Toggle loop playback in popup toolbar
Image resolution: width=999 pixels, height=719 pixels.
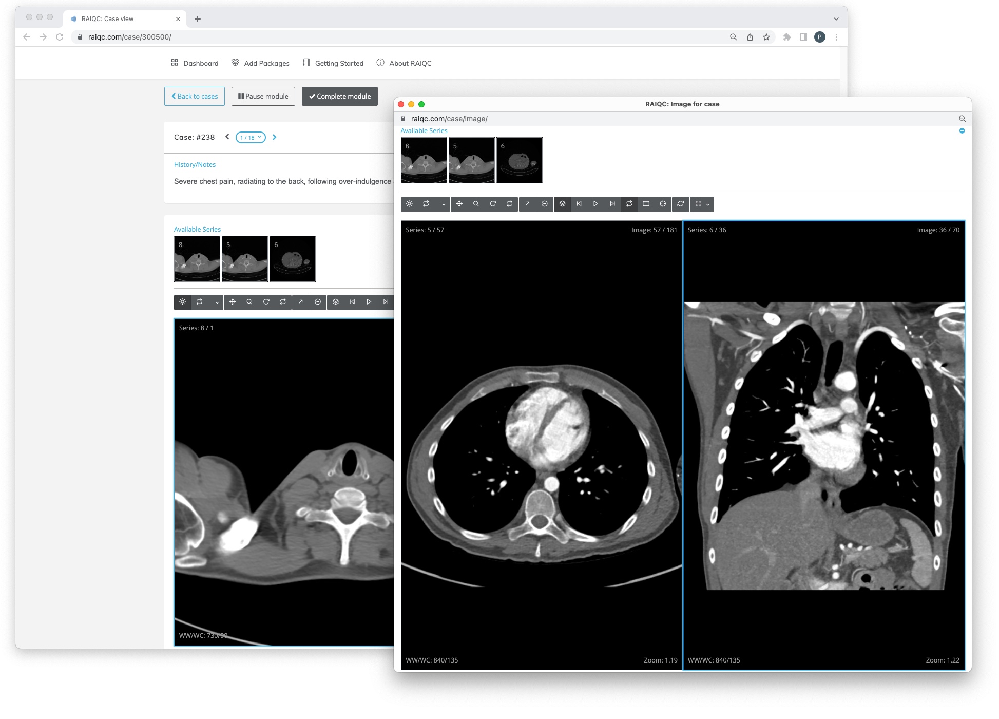pyautogui.click(x=629, y=204)
